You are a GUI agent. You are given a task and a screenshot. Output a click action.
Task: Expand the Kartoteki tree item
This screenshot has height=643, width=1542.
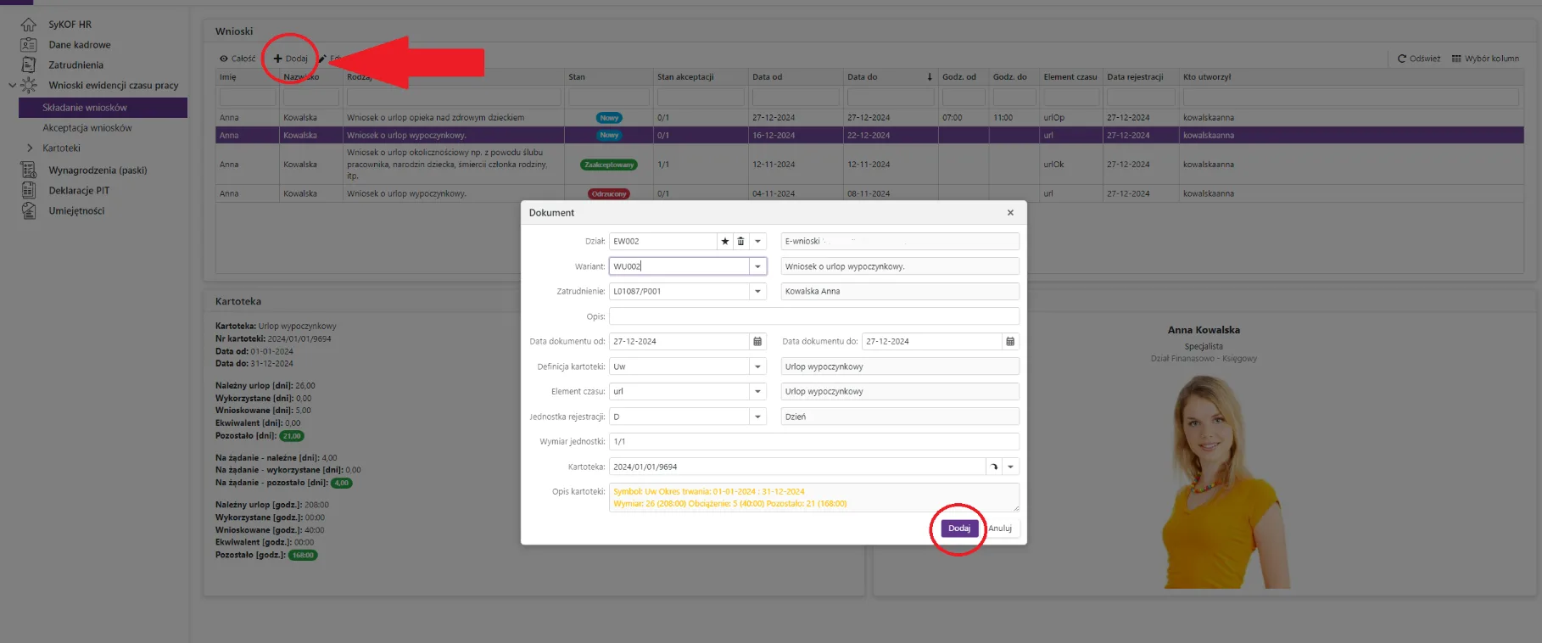(x=31, y=148)
